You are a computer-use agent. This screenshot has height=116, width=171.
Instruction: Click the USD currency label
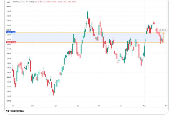point(8,2)
